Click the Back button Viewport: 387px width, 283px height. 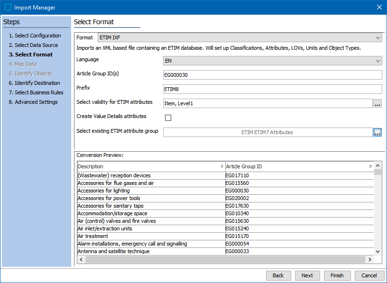click(278, 275)
